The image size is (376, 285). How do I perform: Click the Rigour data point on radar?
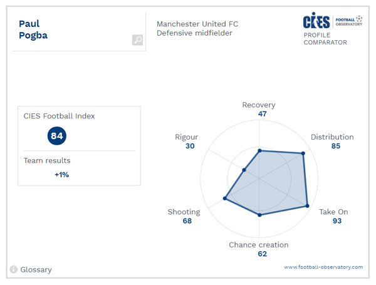[x=244, y=170]
